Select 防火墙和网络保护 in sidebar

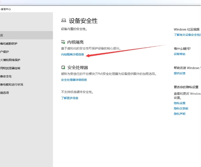pos(10,60)
